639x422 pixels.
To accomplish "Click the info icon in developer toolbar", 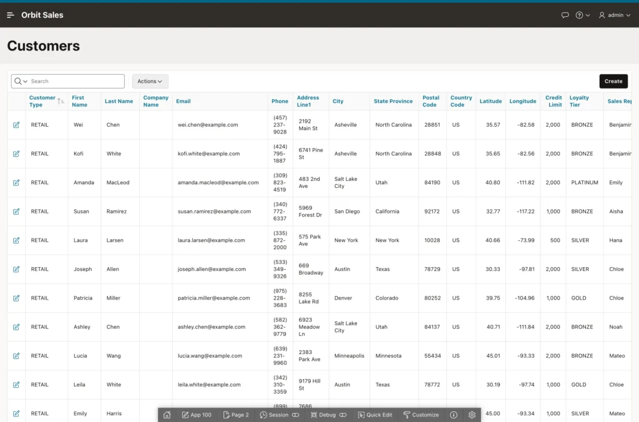I will [x=454, y=415].
